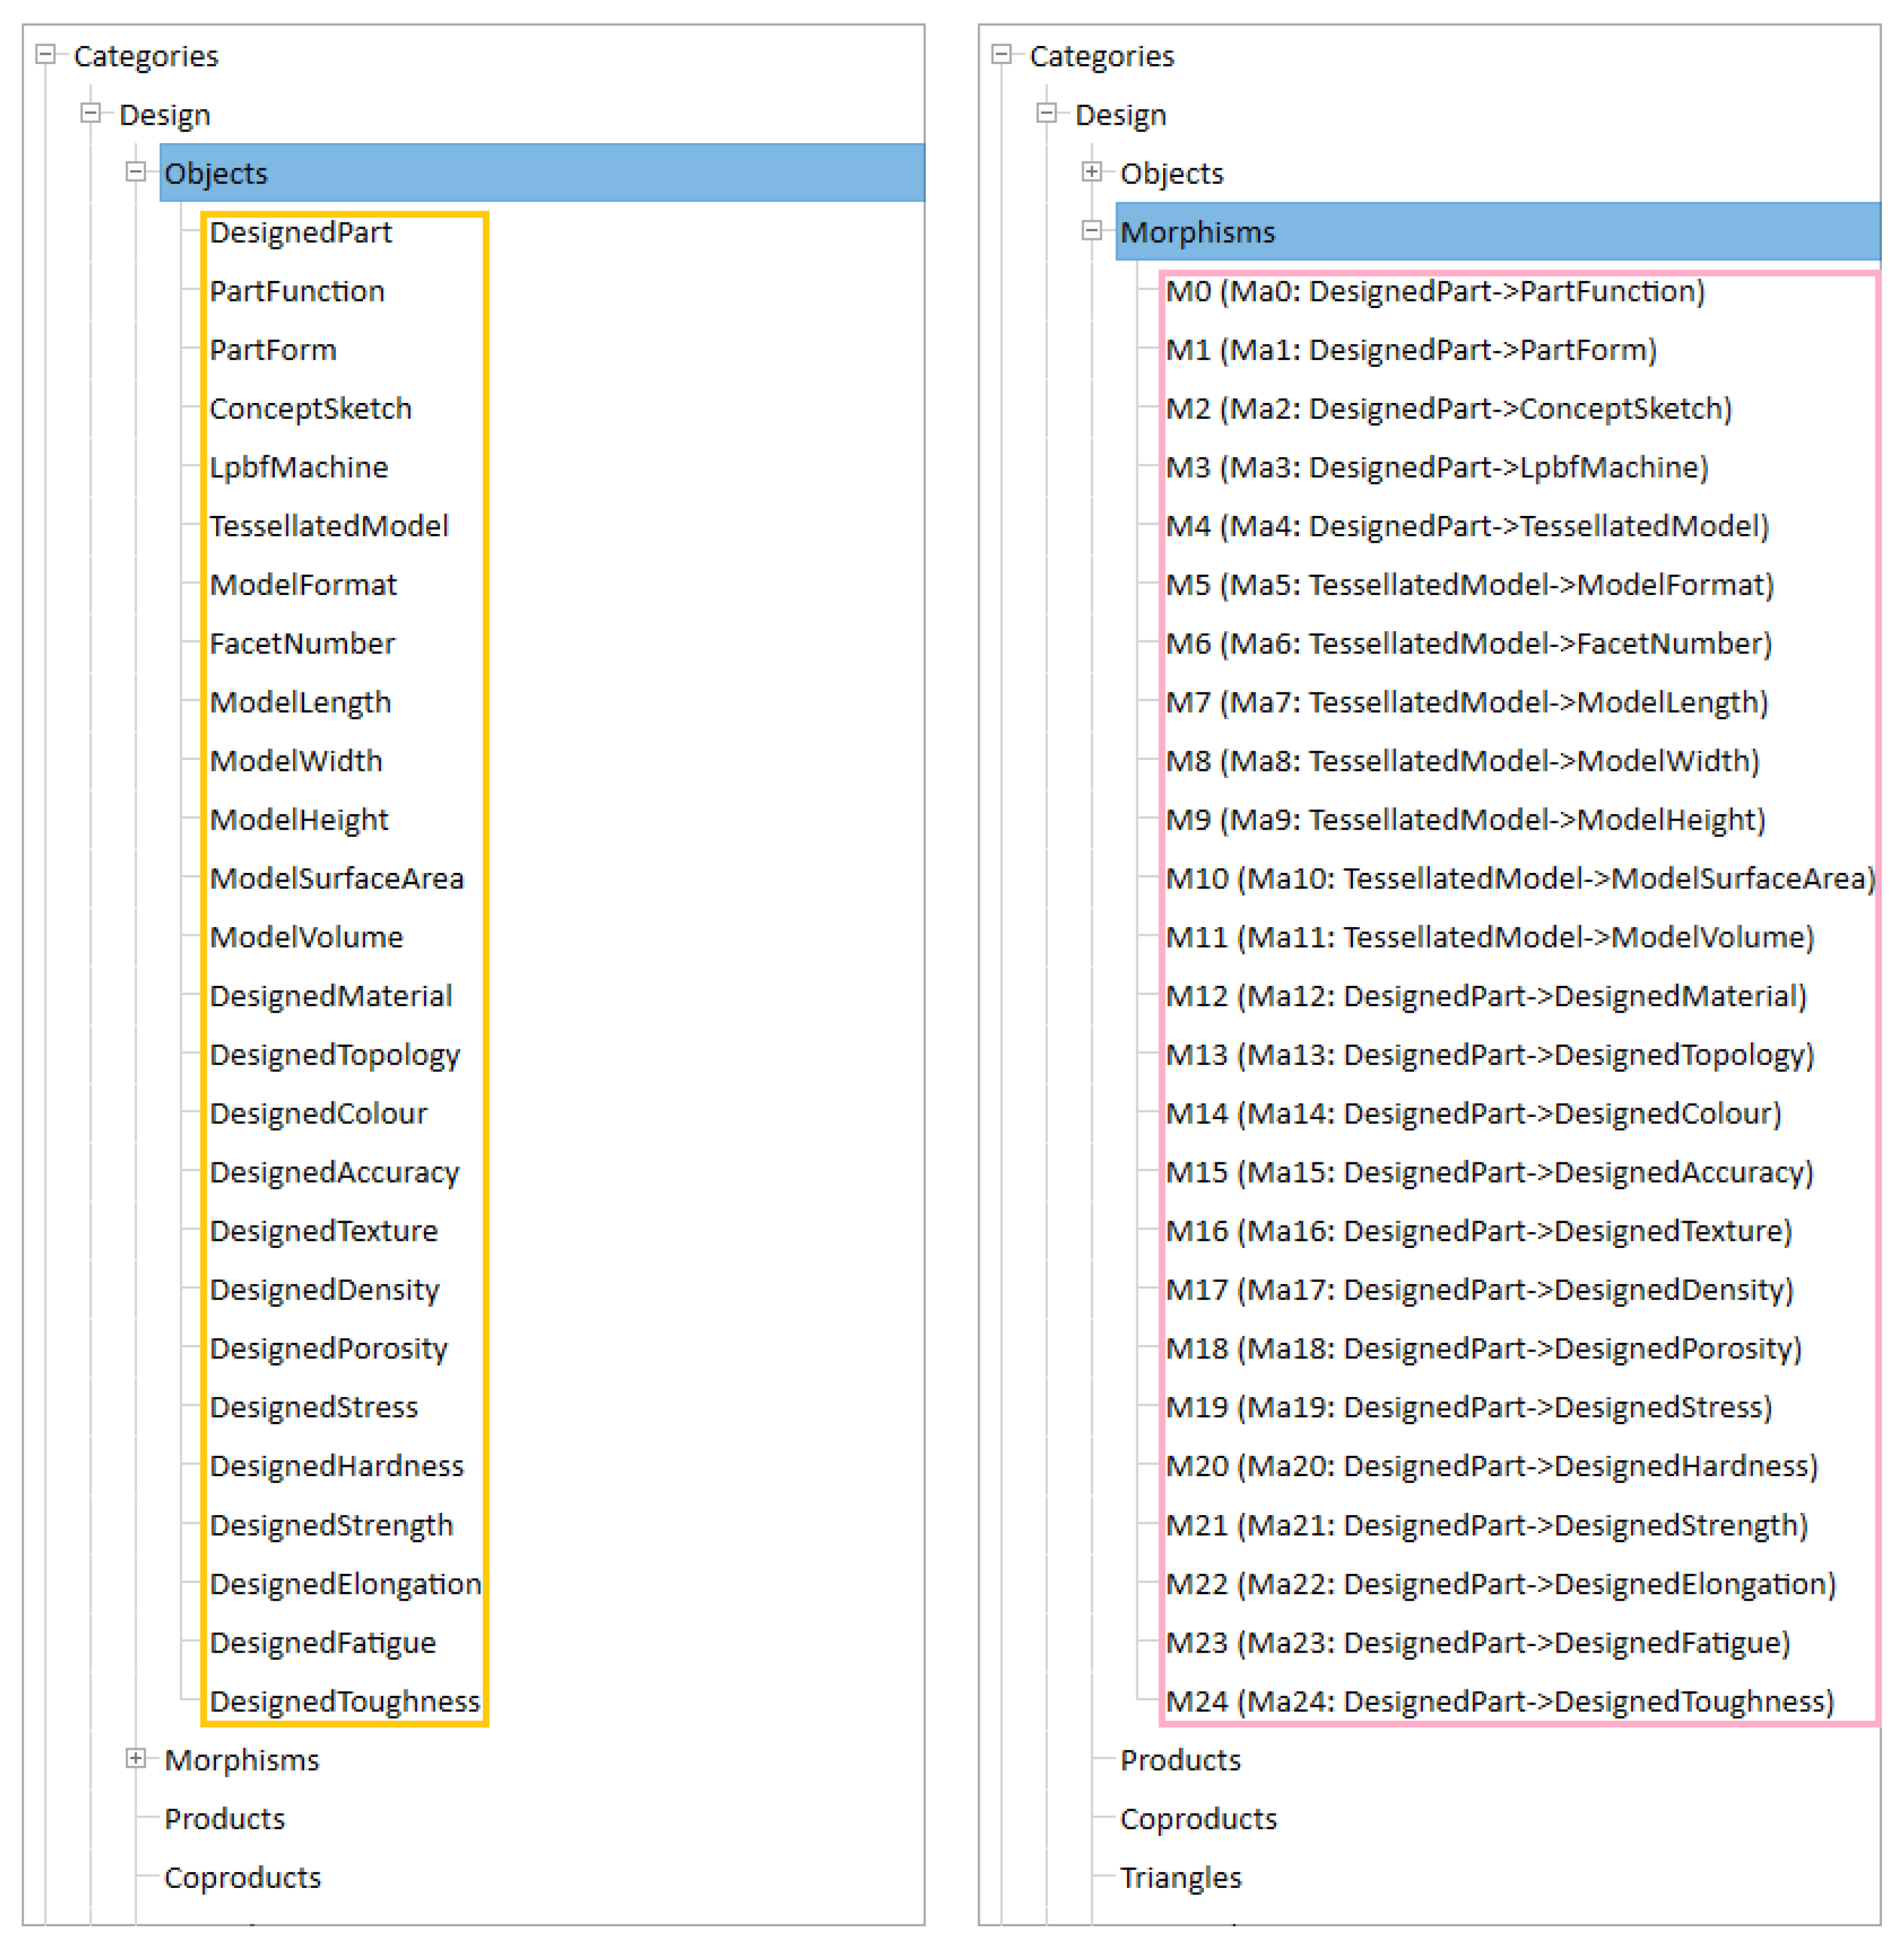Expand the Objects node in right tree
The width and height of the screenshot is (1904, 1949).
point(1091,172)
